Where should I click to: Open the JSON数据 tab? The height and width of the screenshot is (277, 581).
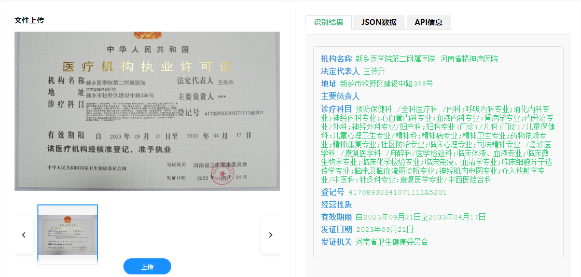pos(379,22)
